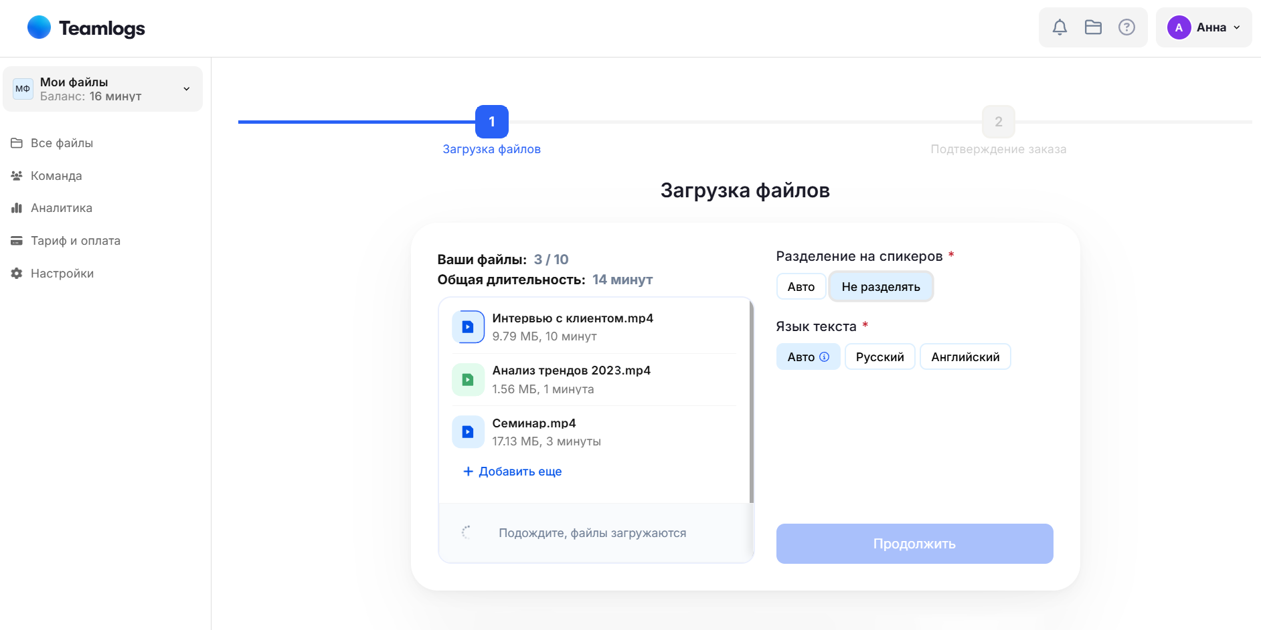Go to Аналитика section

[x=61, y=208]
